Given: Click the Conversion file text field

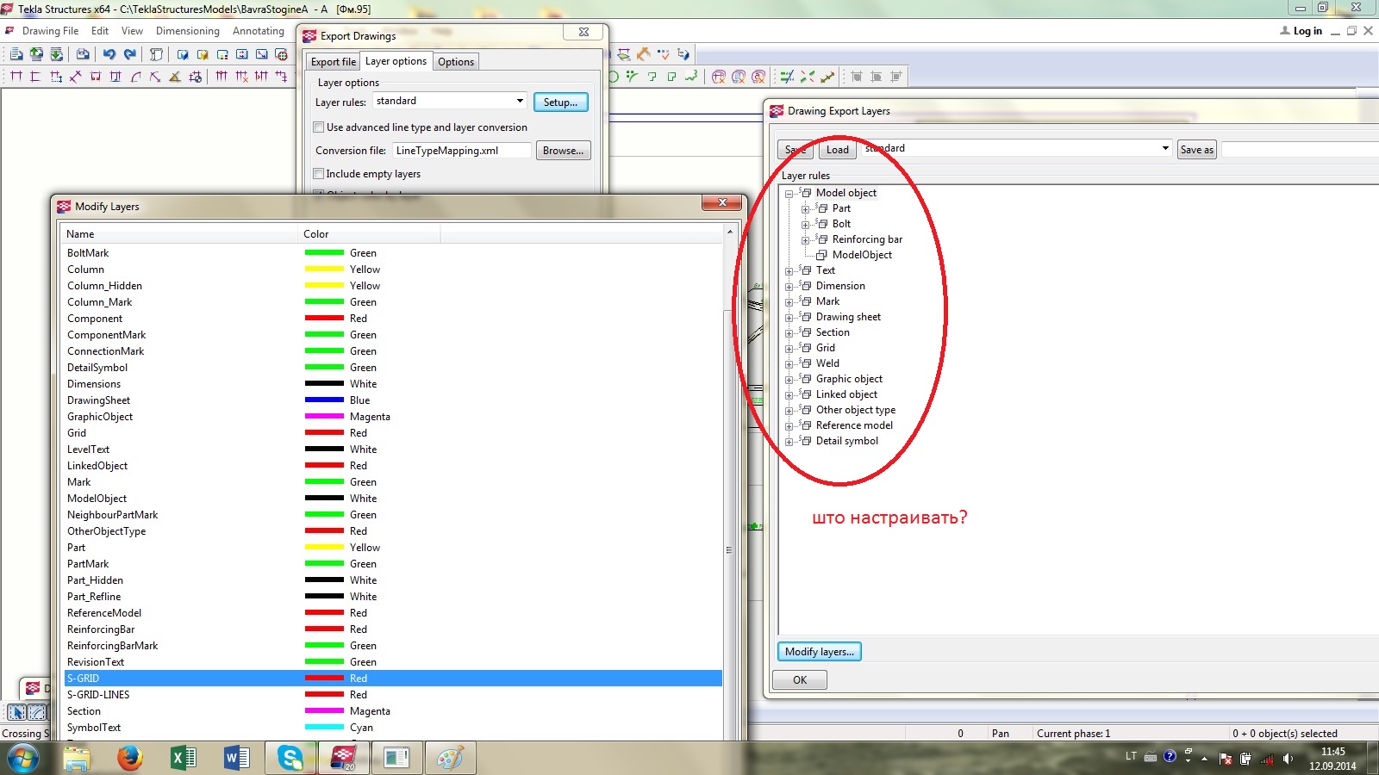Looking at the screenshot, I should (x=461, y=151).
